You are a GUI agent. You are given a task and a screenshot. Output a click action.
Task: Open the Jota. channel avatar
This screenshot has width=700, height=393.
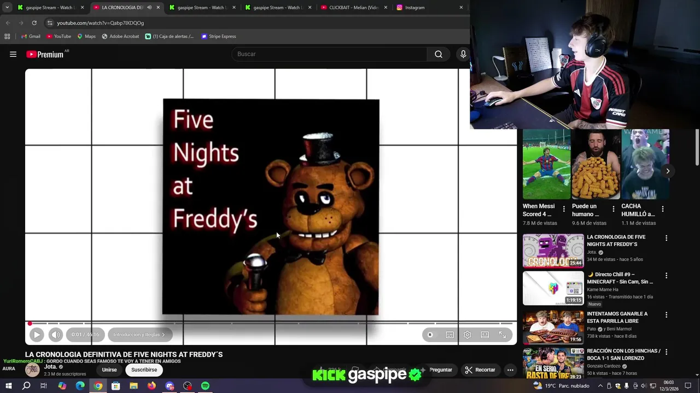[32, 370]
